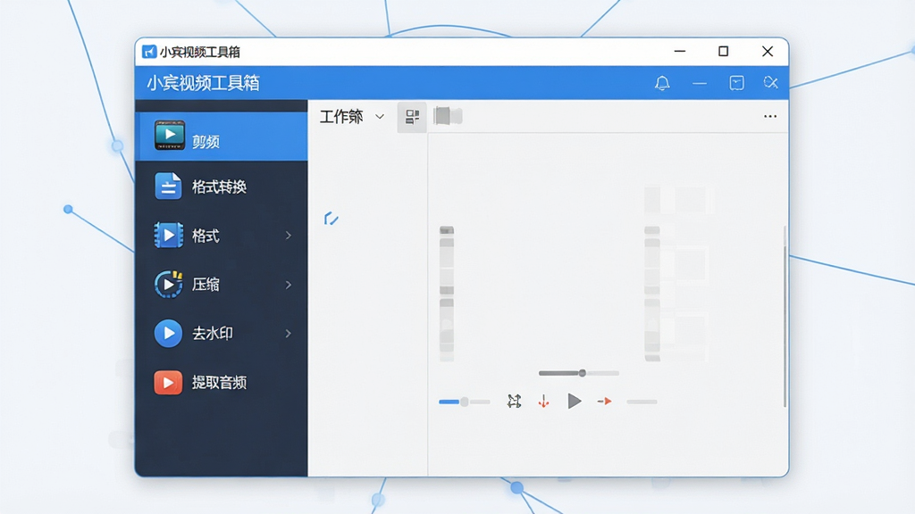Click the dash icon in the blue header
This screenshot has width=915, height=514.
[x=700, y=84]
